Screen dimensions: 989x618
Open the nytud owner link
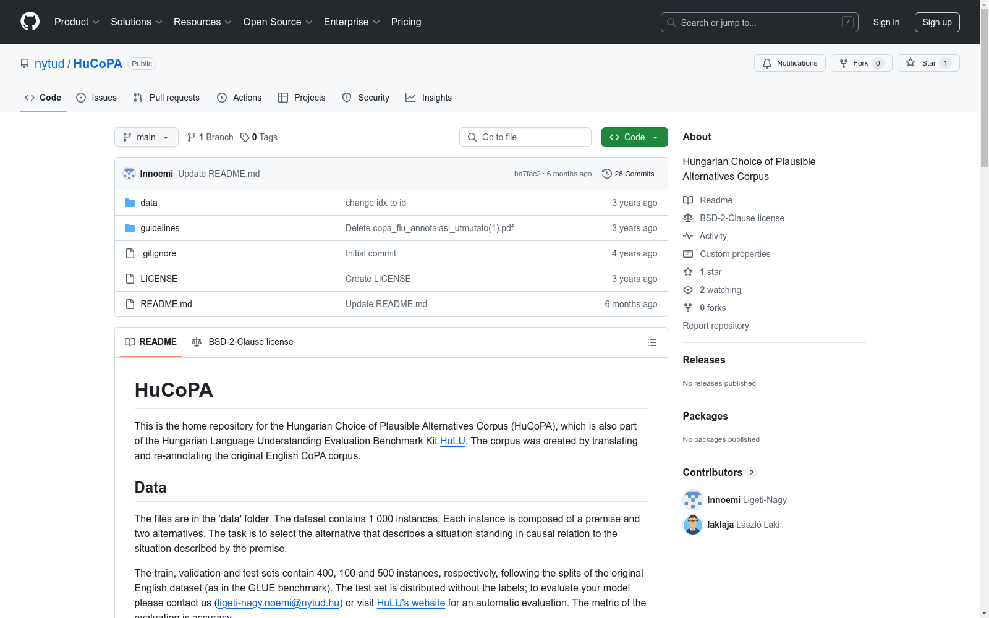tap(49, 64)
